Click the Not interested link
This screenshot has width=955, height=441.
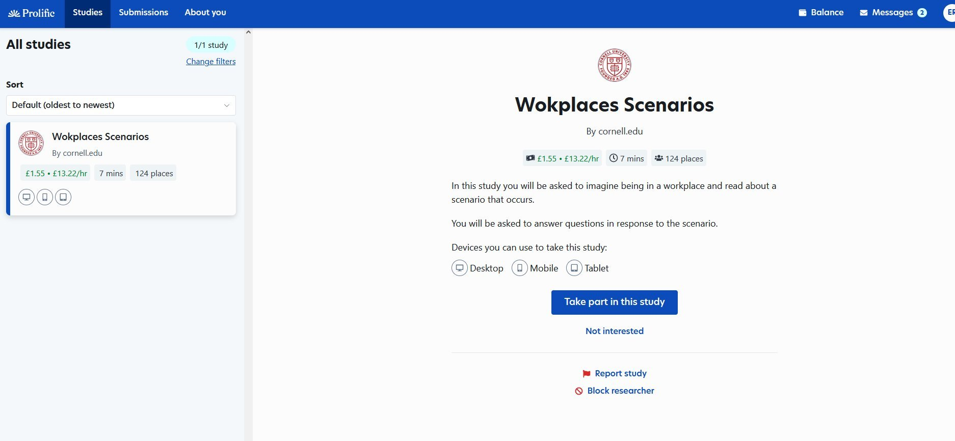click(614, 331)
